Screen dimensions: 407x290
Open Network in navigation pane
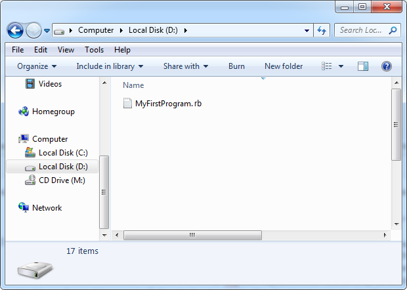tap(47, 208)
